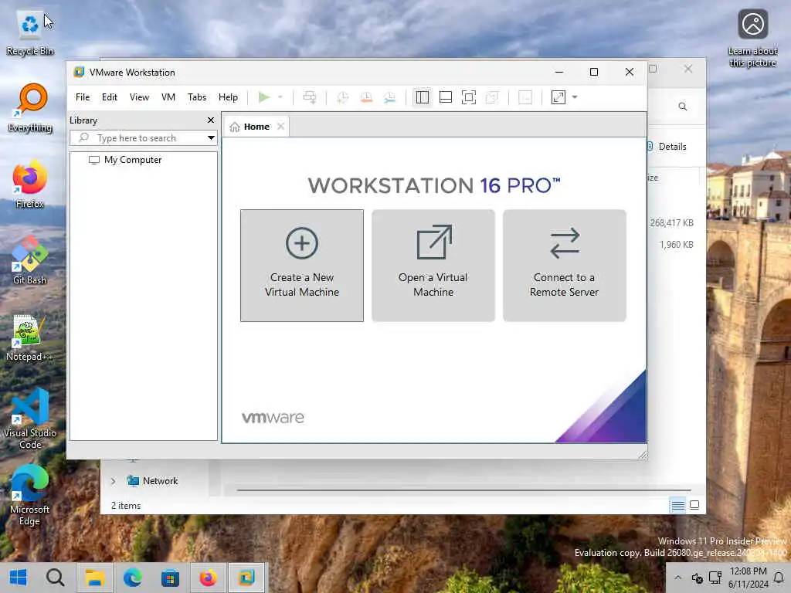Click the File Explorer search icon
The image size is (791, 593).
(x=683, y=107)
